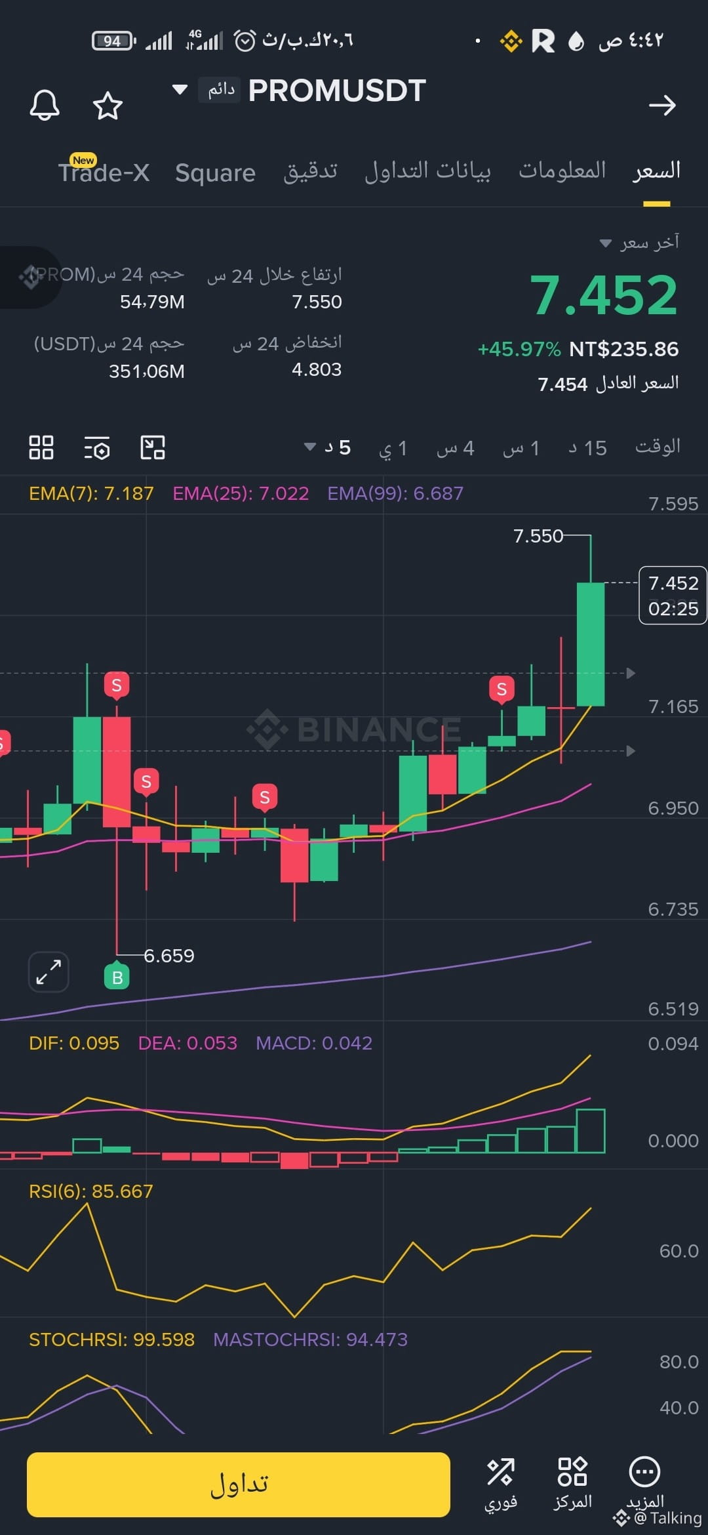Select the الوقت line chart option
Viewport: 708px width, 1535px height.
[x=658, y=447]
